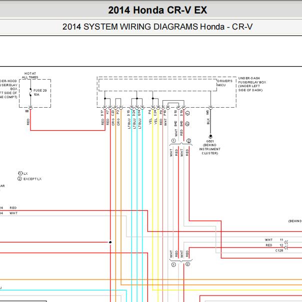Image resolution: width=302 pixels, height=302 pixels.
Task: Click the circled 1 "LX" legend entry
Action: (x=23, y=173)
